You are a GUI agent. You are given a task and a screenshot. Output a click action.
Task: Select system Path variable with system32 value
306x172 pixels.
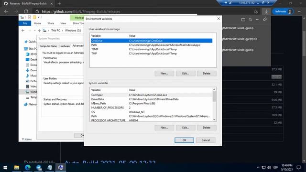click(x=152, y=116)
